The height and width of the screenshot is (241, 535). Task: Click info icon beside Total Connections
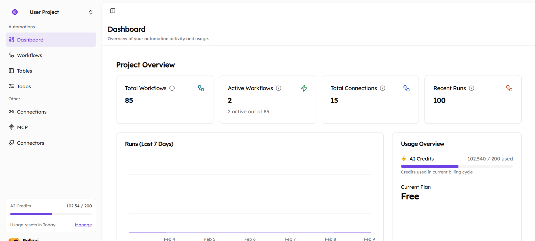coord(383,88)
